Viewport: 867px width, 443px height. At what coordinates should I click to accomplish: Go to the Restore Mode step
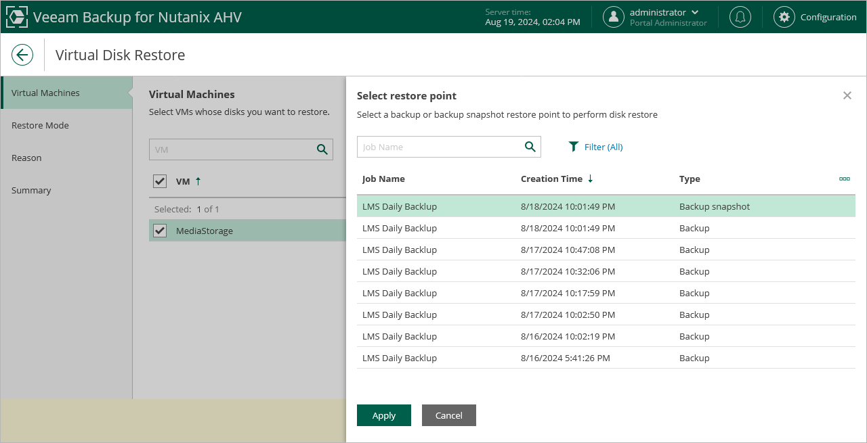coord(40,125)
